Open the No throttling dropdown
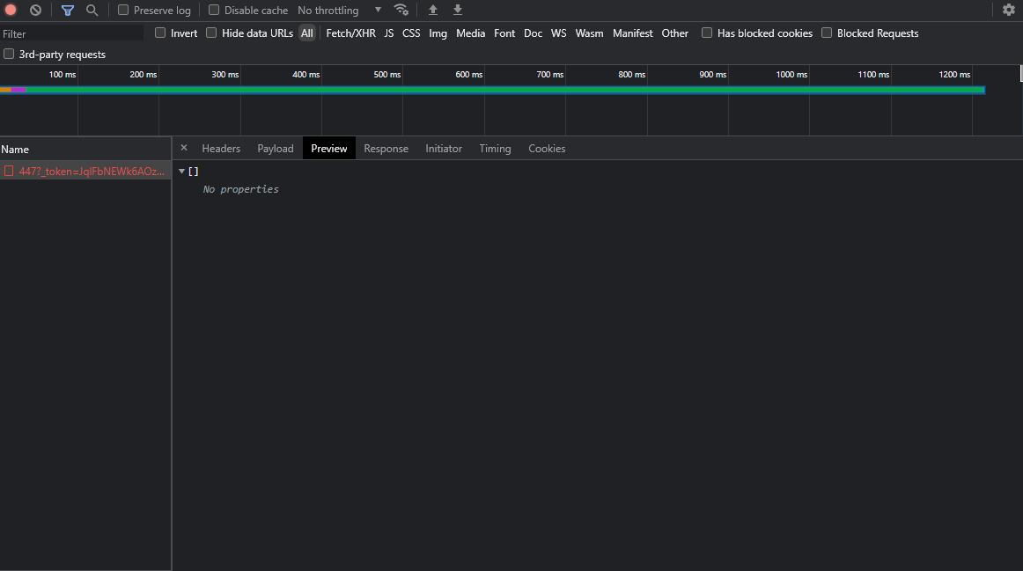 339,11
